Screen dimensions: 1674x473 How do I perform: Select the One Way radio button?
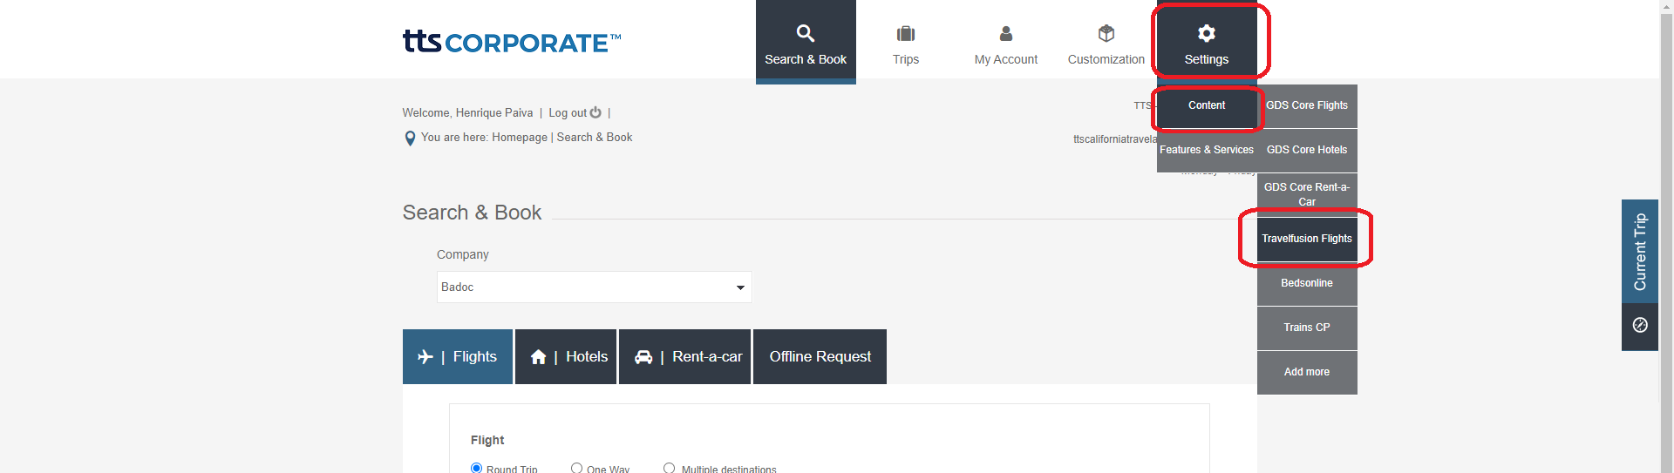pyautogui.click(x=576, y=468)
